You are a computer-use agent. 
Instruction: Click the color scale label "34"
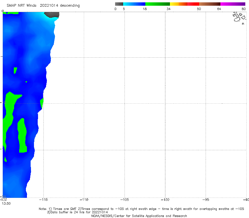pyautogui.click(x=169, y=9)
